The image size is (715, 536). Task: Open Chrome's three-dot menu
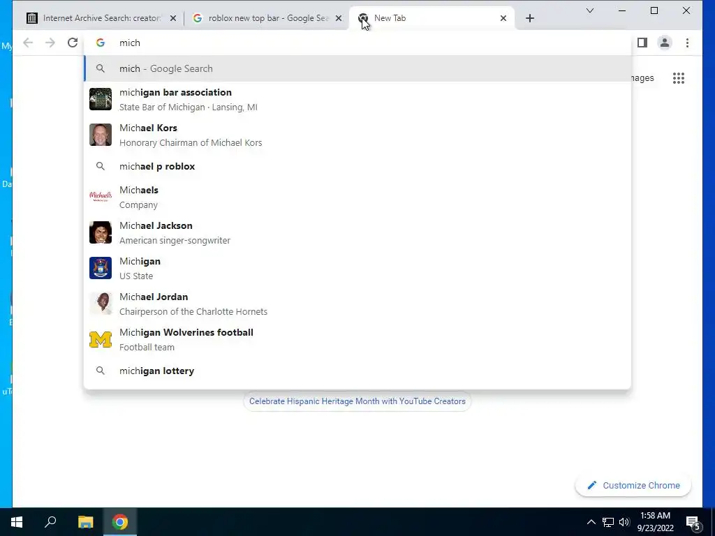687,43
